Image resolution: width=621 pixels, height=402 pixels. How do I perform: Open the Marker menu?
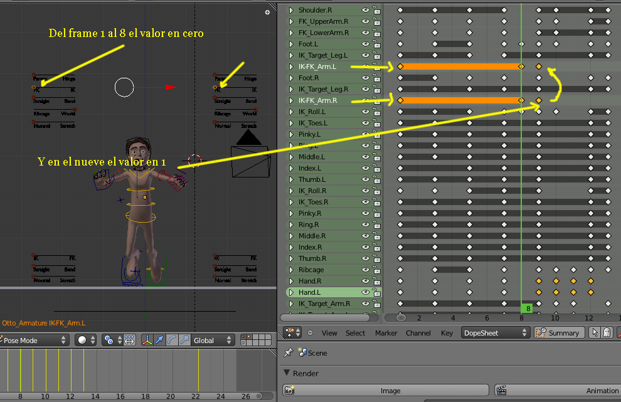[x=386, y=332]
